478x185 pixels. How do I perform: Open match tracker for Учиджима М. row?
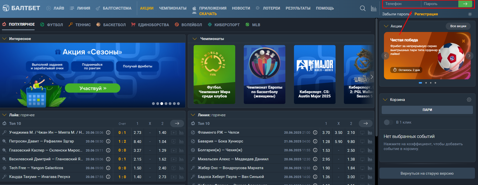coord(174,133)
